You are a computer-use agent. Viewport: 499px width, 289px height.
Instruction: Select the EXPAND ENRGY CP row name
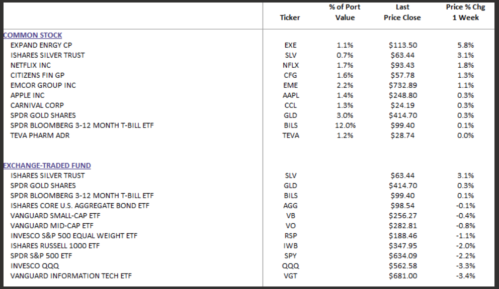pos(41,45)
